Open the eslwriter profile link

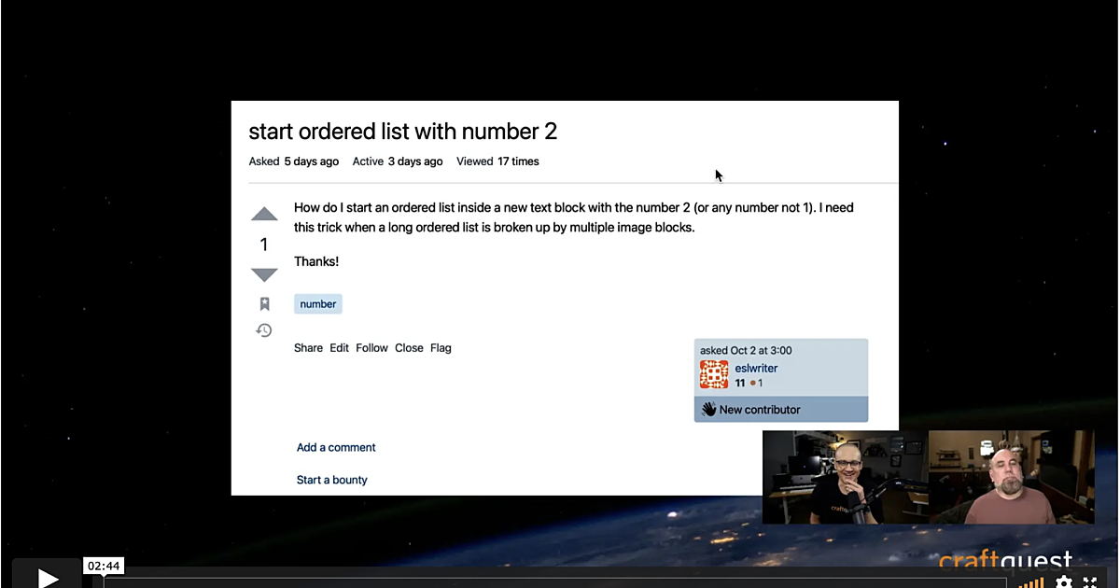(x=756, y=369)
